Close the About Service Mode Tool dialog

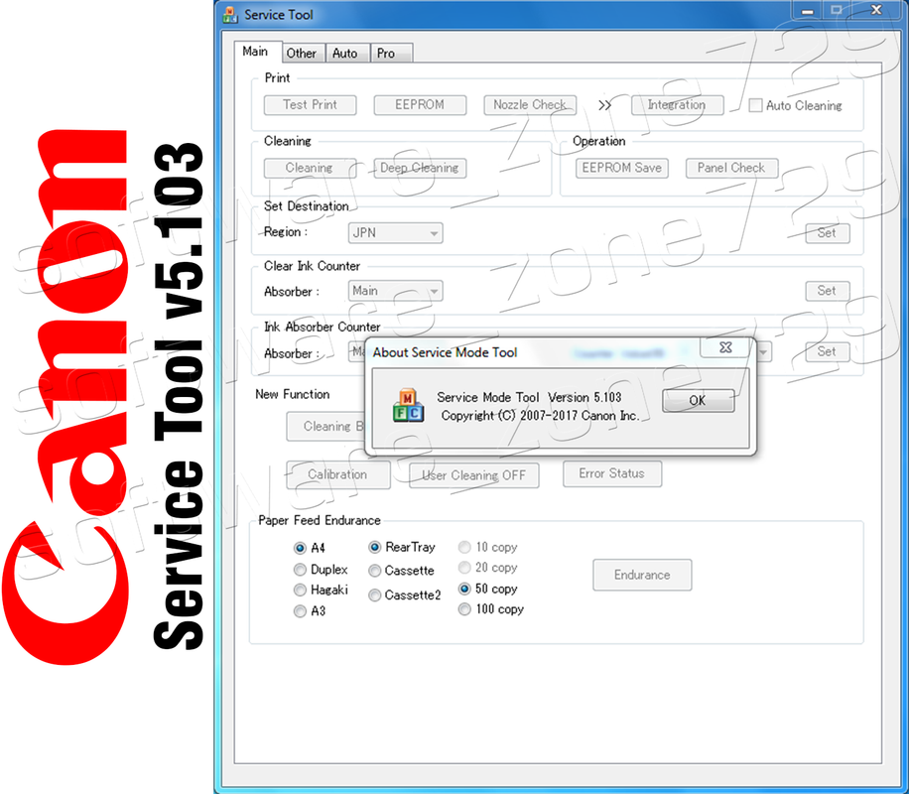[x=725, y=347]
